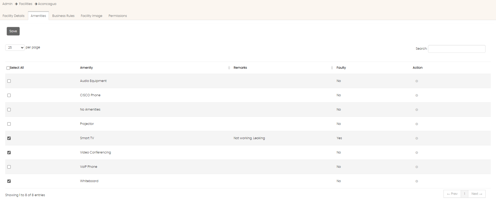Image resolution: width=496 pixels, height=199 pixels.
Task: Uncheck the Video Conferencing checkbox
Action: tap(9, 152)
